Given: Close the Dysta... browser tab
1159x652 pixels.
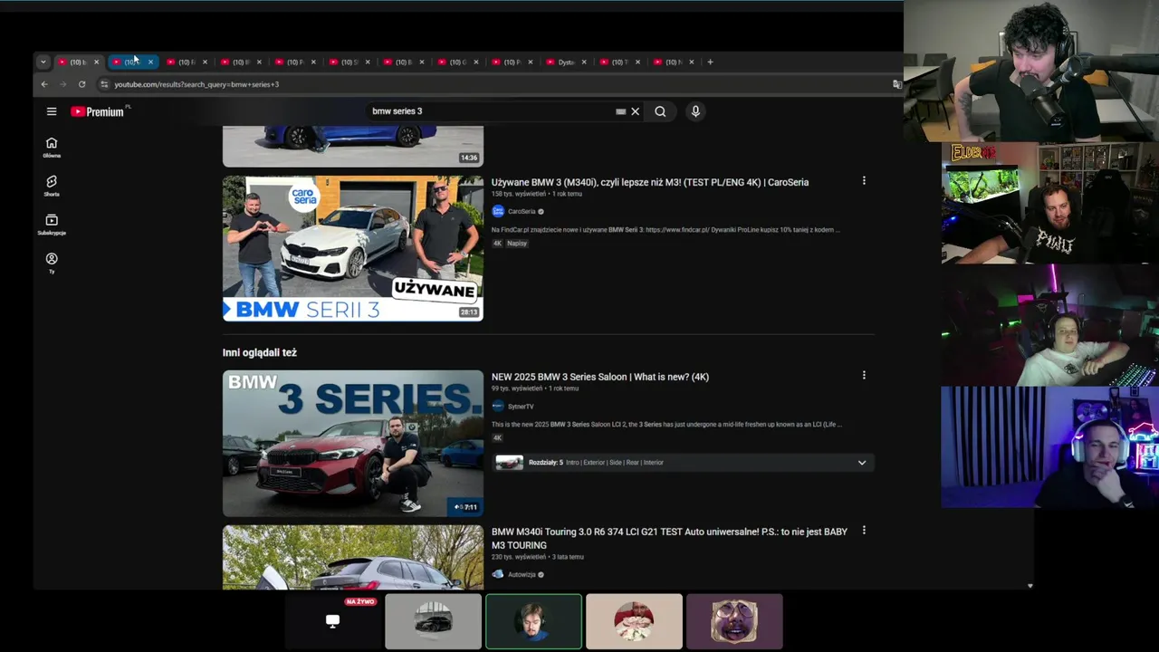Looking at the screenshot, I should [584, 62].
